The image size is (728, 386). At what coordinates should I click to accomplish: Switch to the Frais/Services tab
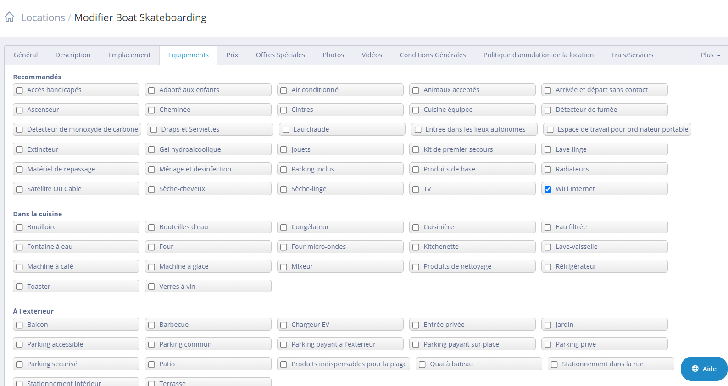pyautogui.click(x=632, y=55)
